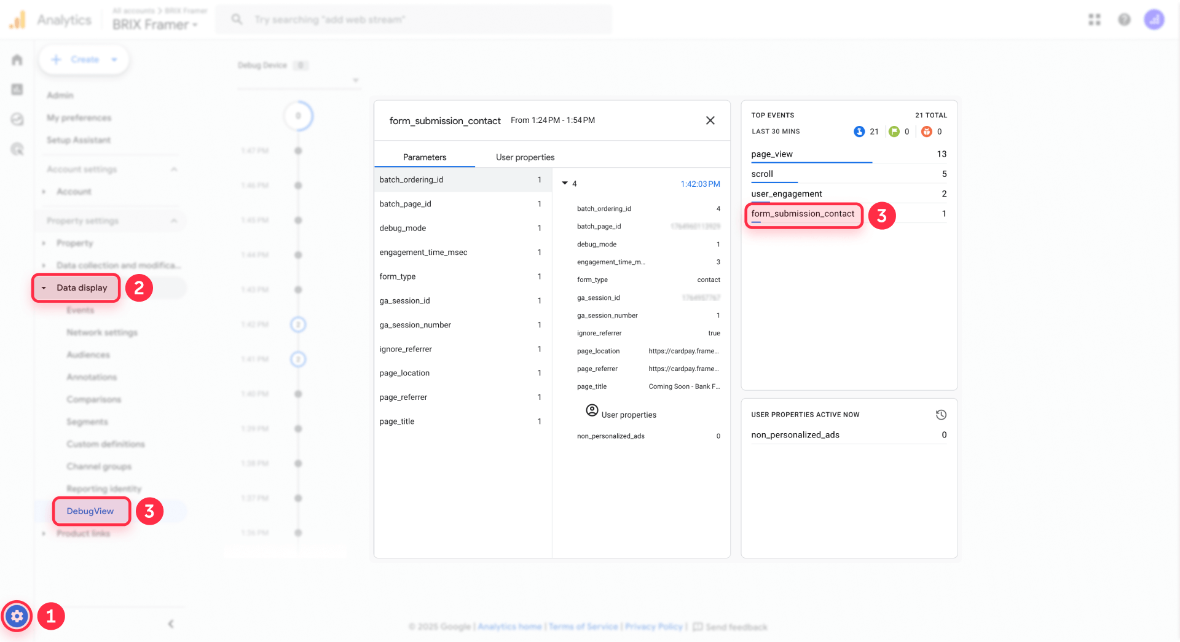Select the page_referrer parameter row

point(463,397)
